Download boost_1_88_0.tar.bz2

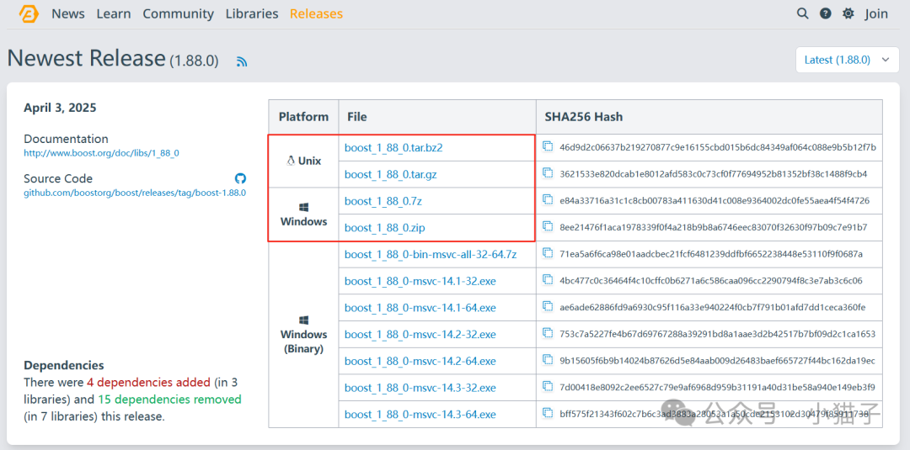click(393, 148)
